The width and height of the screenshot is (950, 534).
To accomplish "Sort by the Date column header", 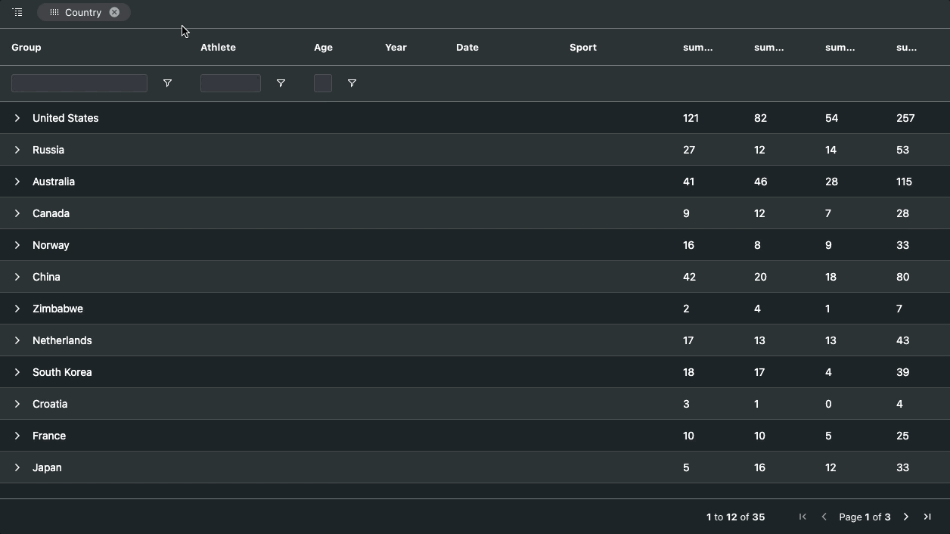I will coord(467,47).
